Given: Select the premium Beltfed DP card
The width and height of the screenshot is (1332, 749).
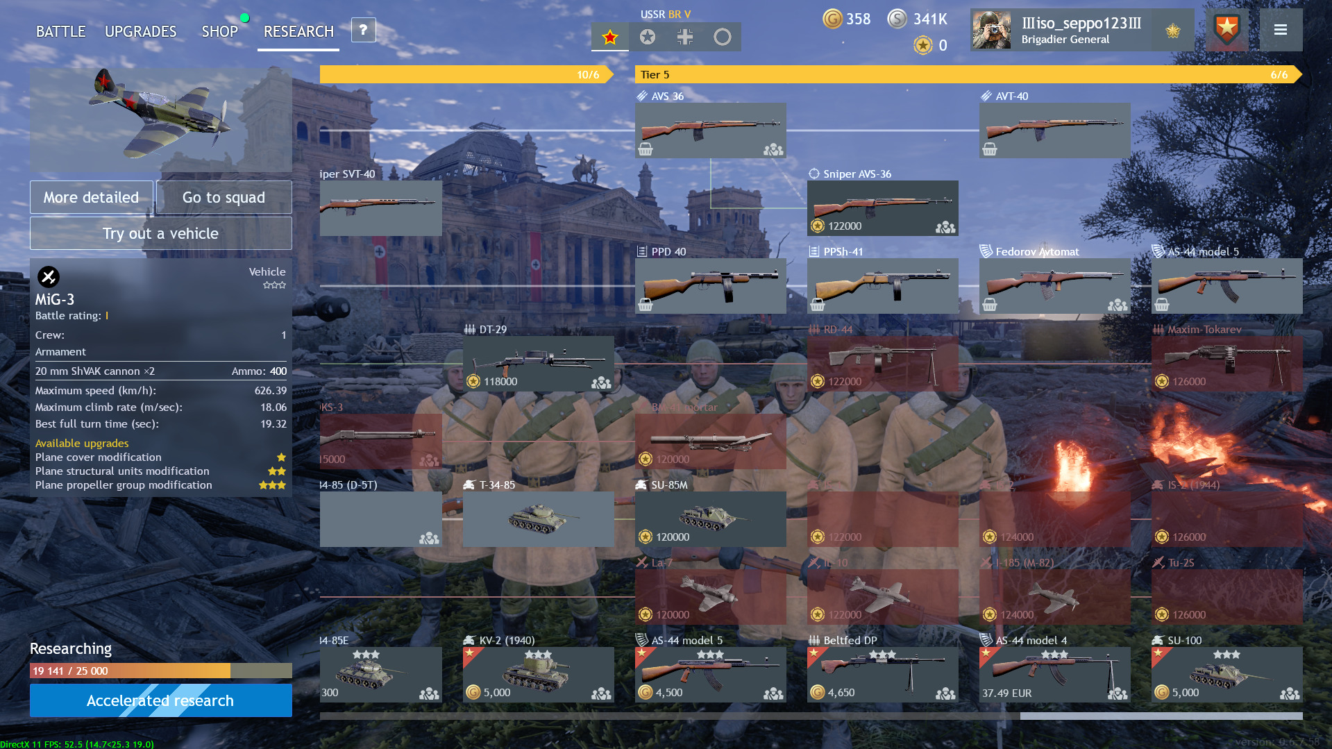Looking at the screenshot, I should click(882, 674).
